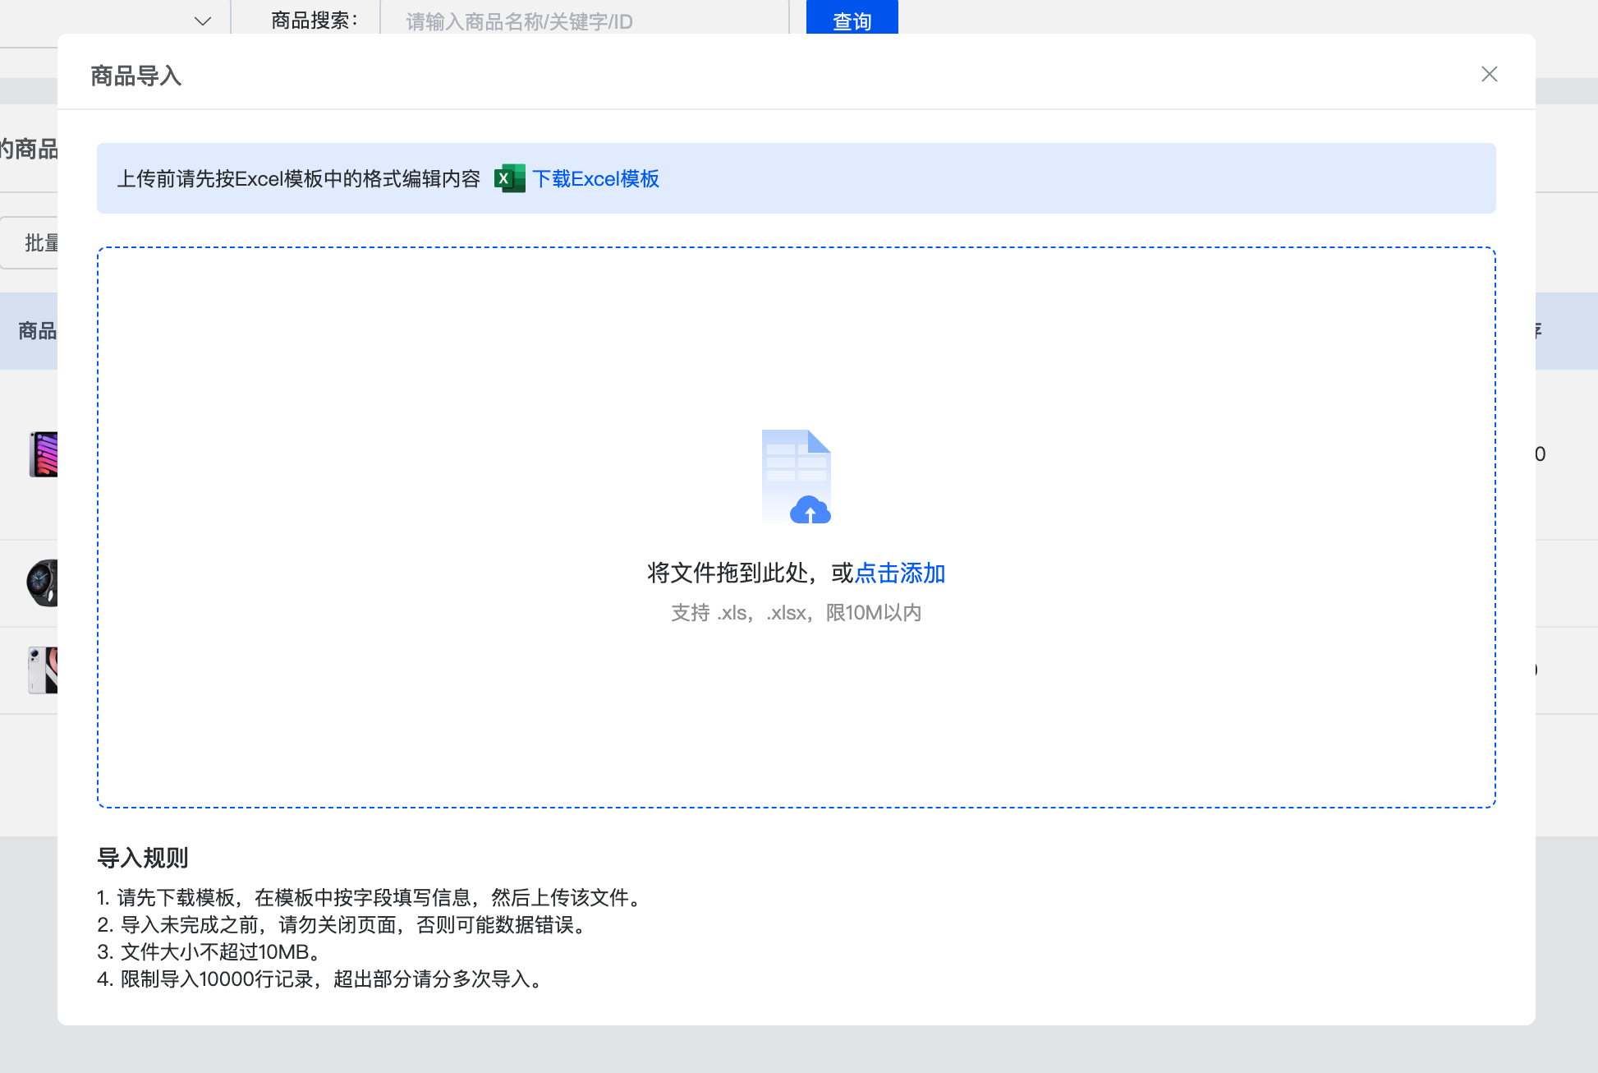Click the 点击添加 link to add file

click(x=900, y=573)
